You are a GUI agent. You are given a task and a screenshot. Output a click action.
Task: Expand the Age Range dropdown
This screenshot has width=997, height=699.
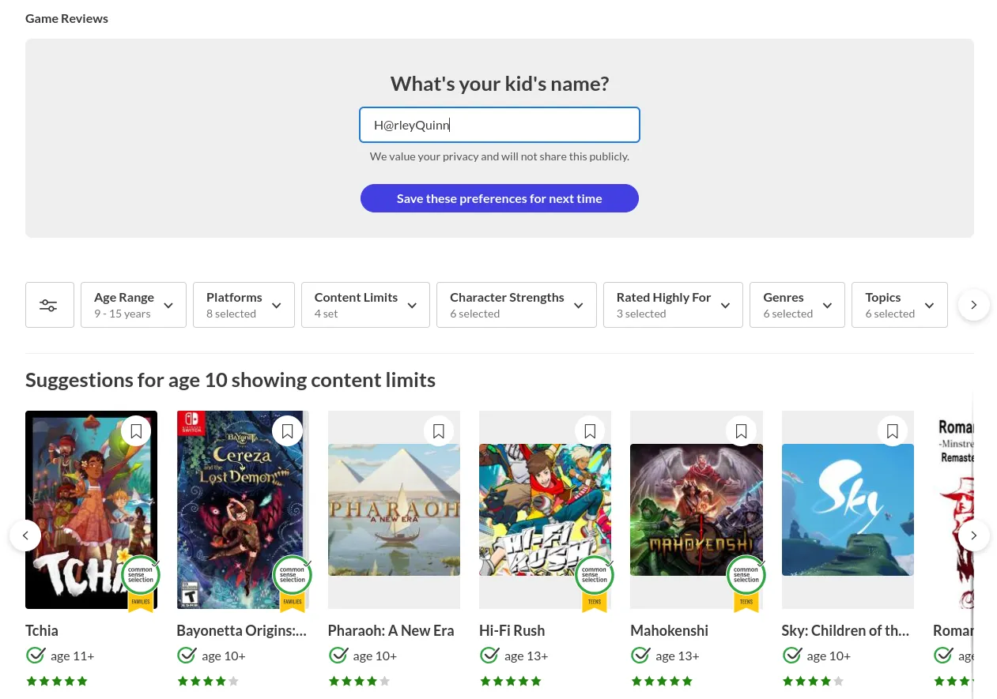tap(134, 305)
